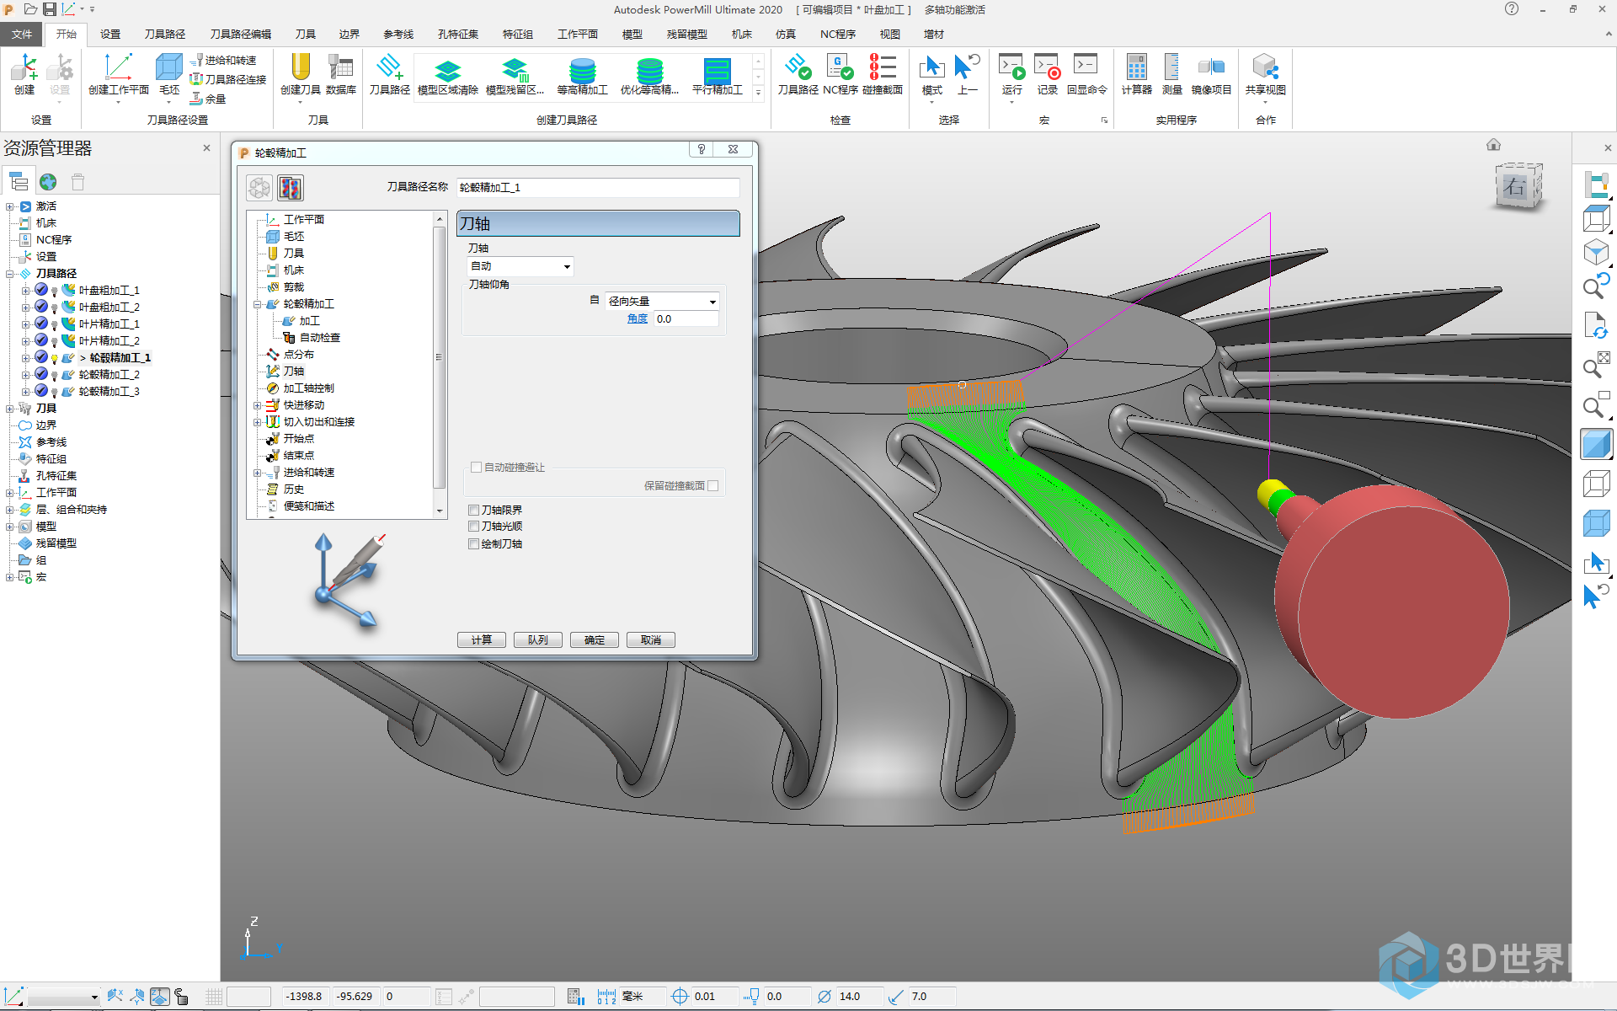Click the 角度 value field showing 0.0
Image resolution: width=1617 pixels, height=1011 pixels.
click(x=686, y=319)
